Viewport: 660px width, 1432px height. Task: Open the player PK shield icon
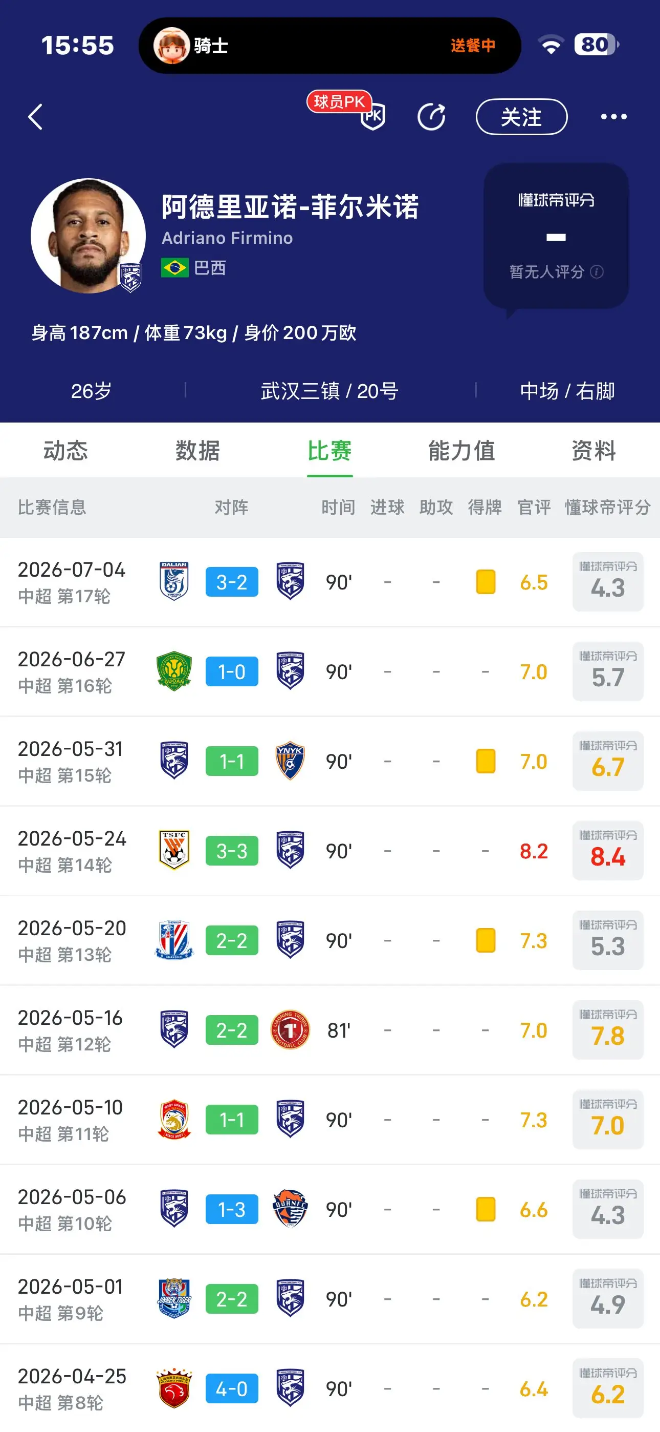pos(373,117)
